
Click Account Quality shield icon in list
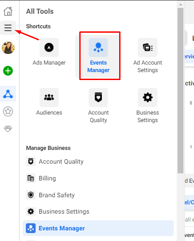[31, 161]
